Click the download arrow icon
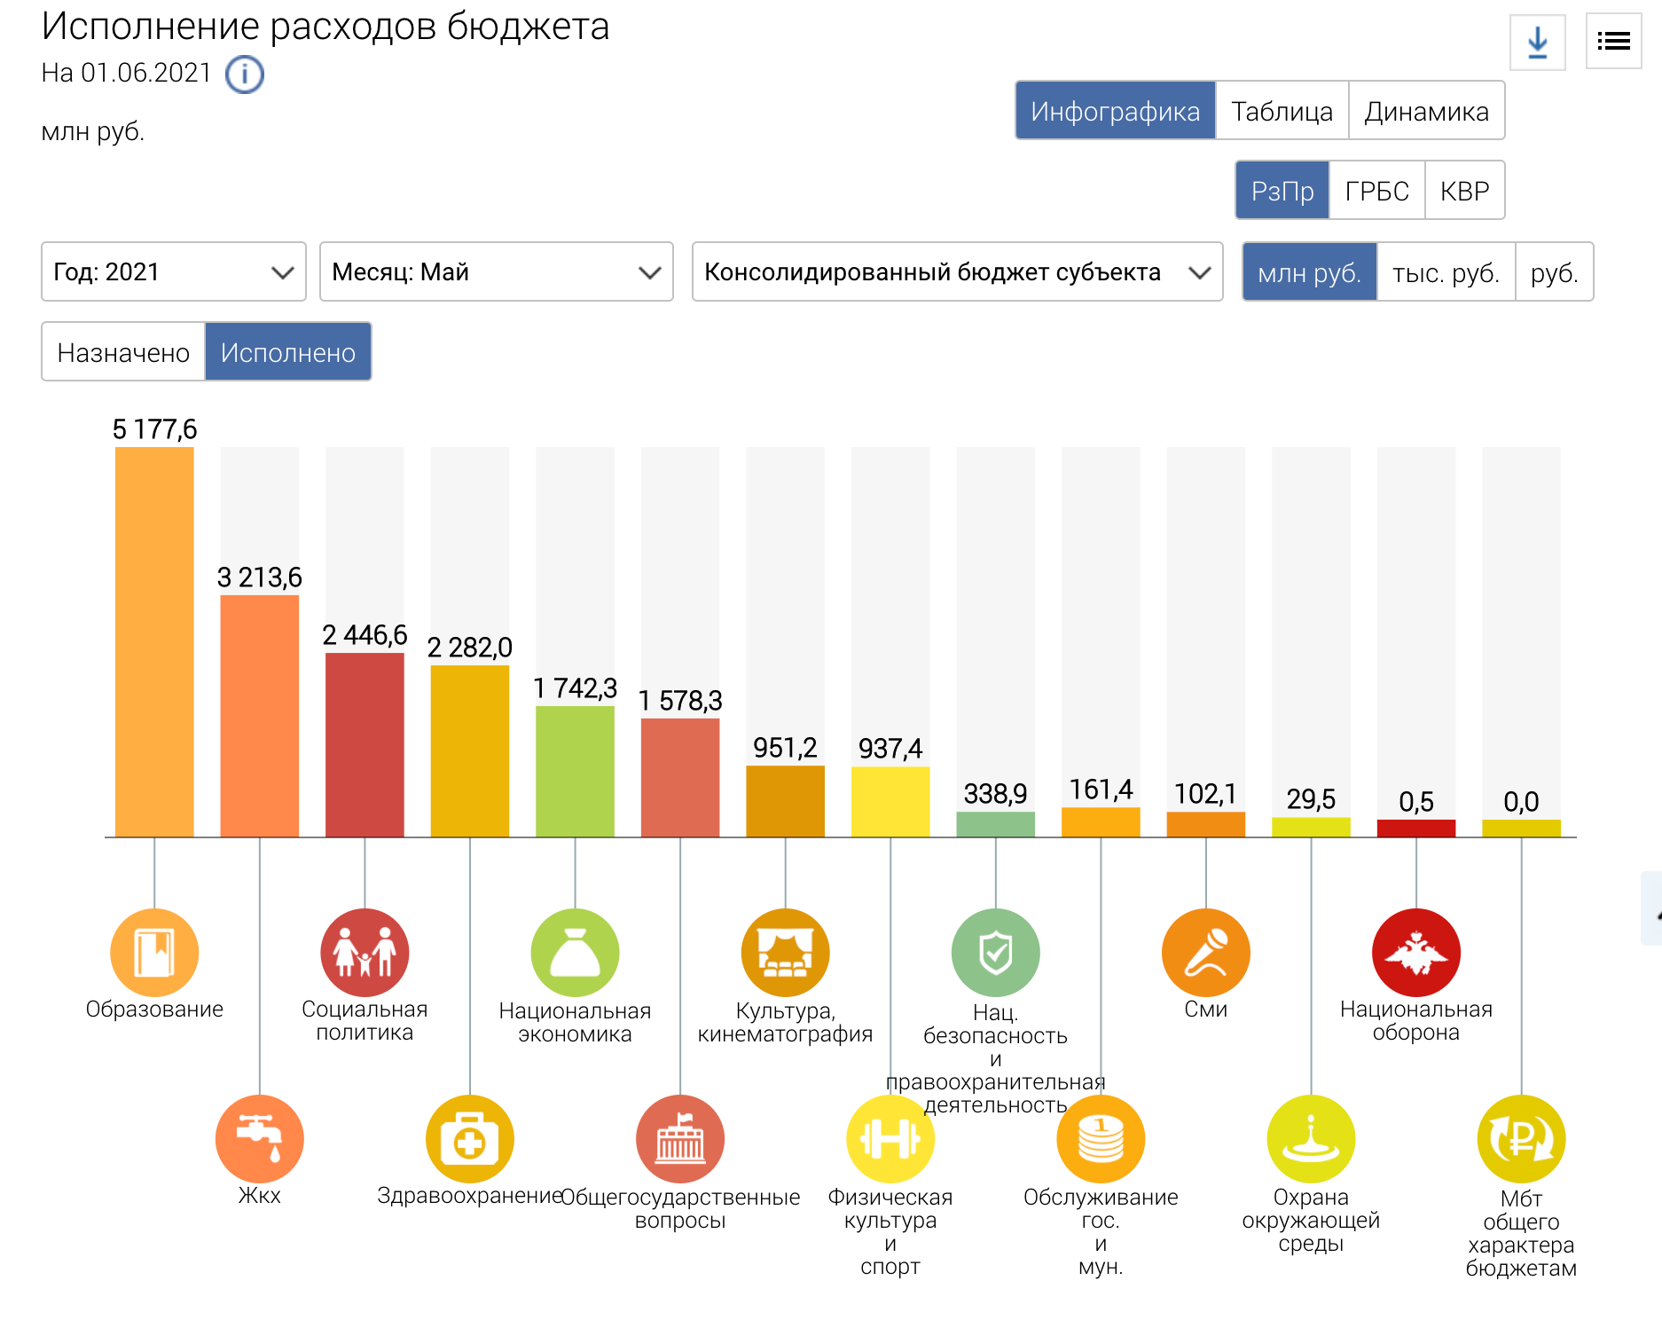This screenshot has width=1662, height=1320. point(1538,42)
